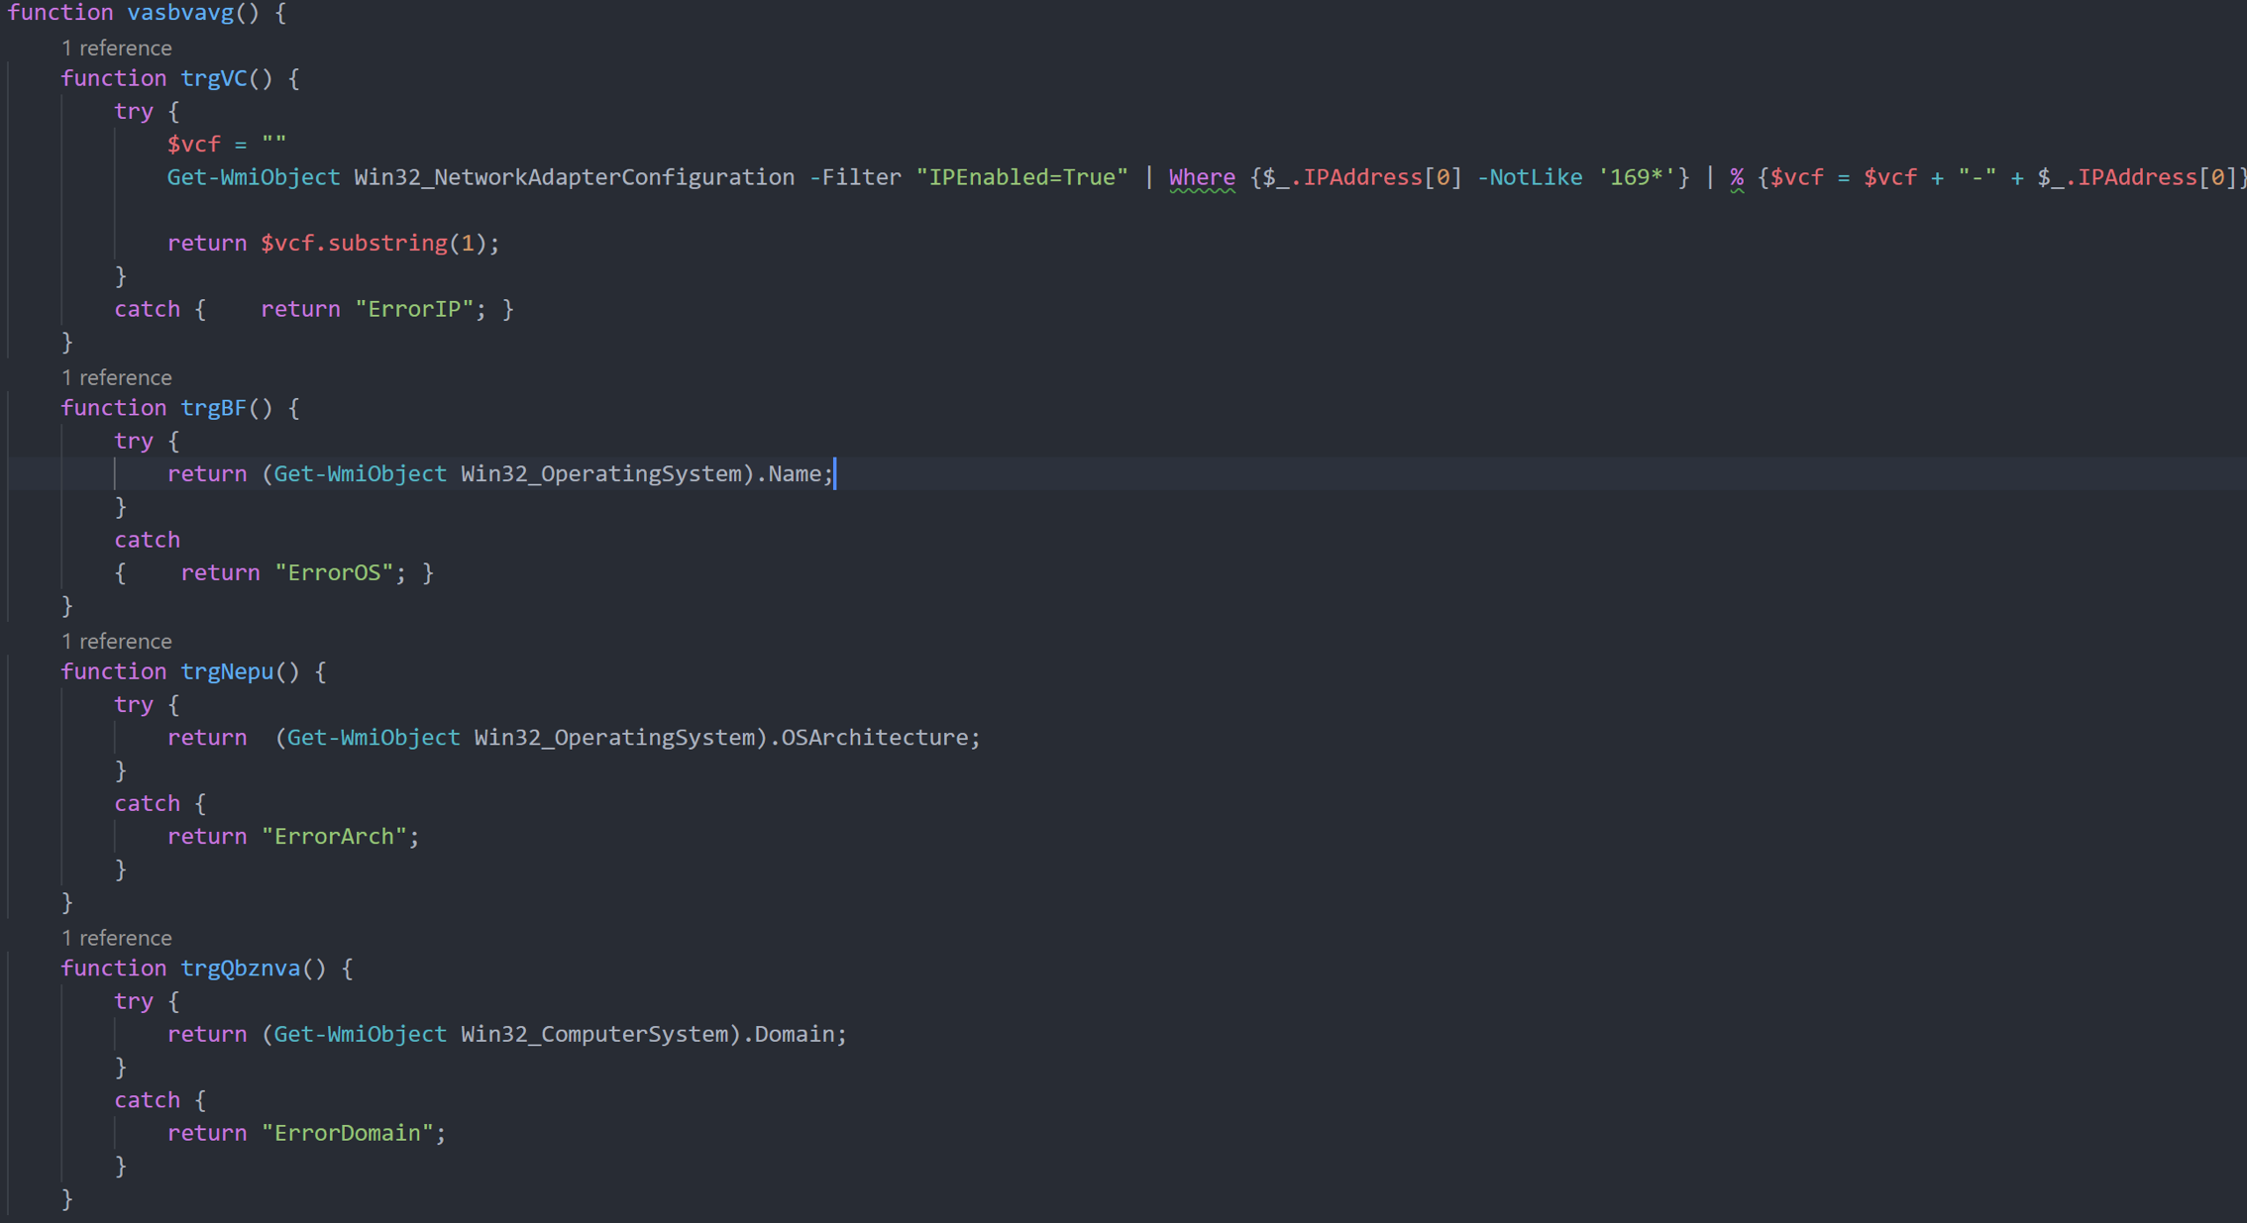Click the "ErrorOS" string
2247x1223 pixels.
(334, 572)
